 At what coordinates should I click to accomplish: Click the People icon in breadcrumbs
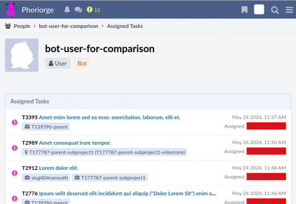(x=8, y=26)
